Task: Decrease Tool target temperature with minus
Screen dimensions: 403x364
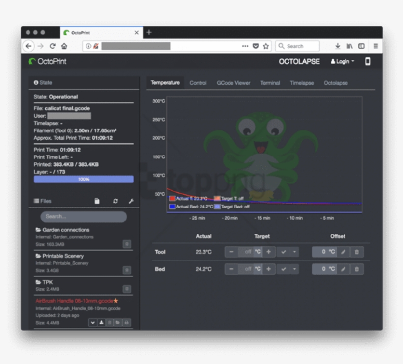Action: (231, 252)
